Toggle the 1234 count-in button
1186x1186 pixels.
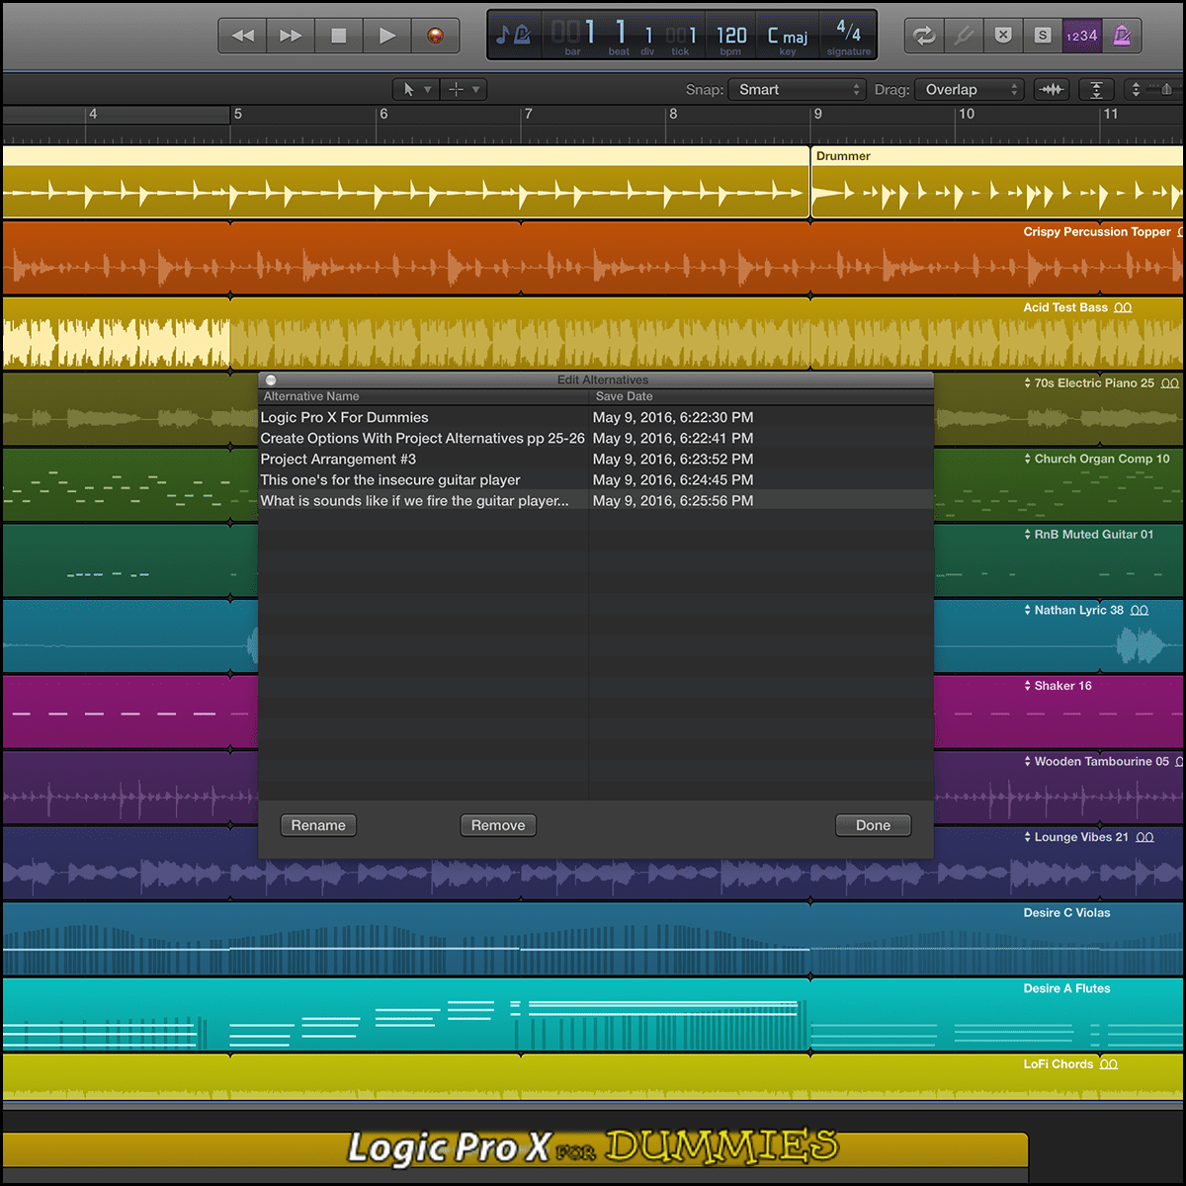tap(1081, 36)
